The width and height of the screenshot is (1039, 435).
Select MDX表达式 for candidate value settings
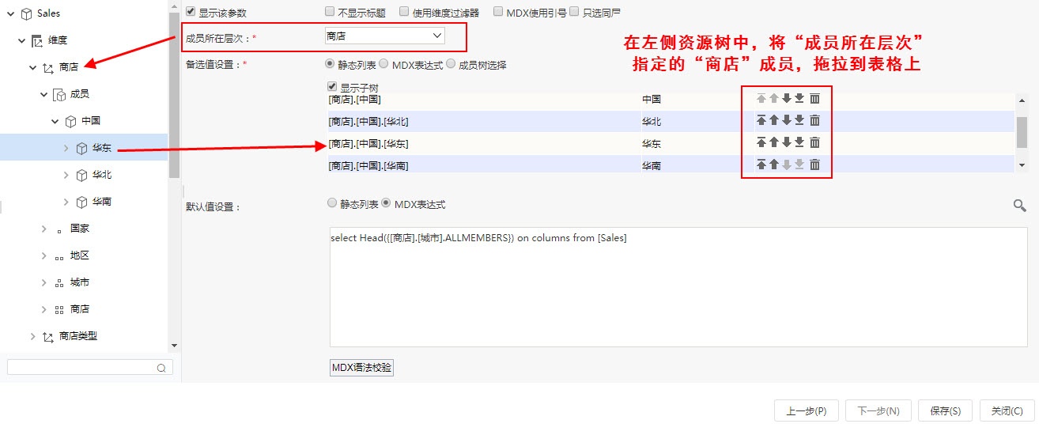(x=383, y=64)
